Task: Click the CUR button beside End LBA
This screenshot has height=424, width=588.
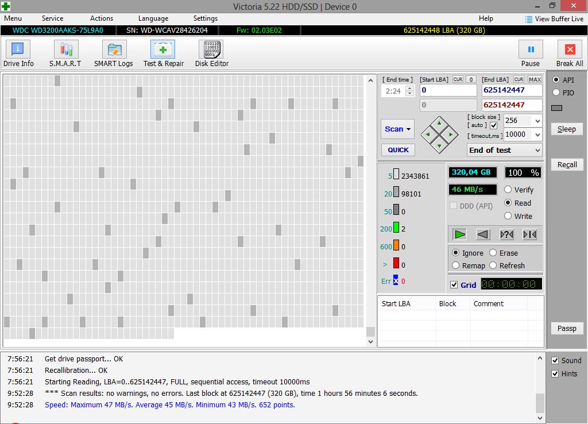Action: point(519,79)
